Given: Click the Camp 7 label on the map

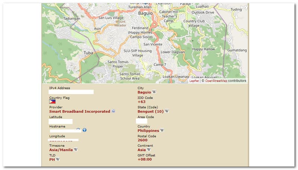Looking at the screenshot, I should click(x=160, y=65).
